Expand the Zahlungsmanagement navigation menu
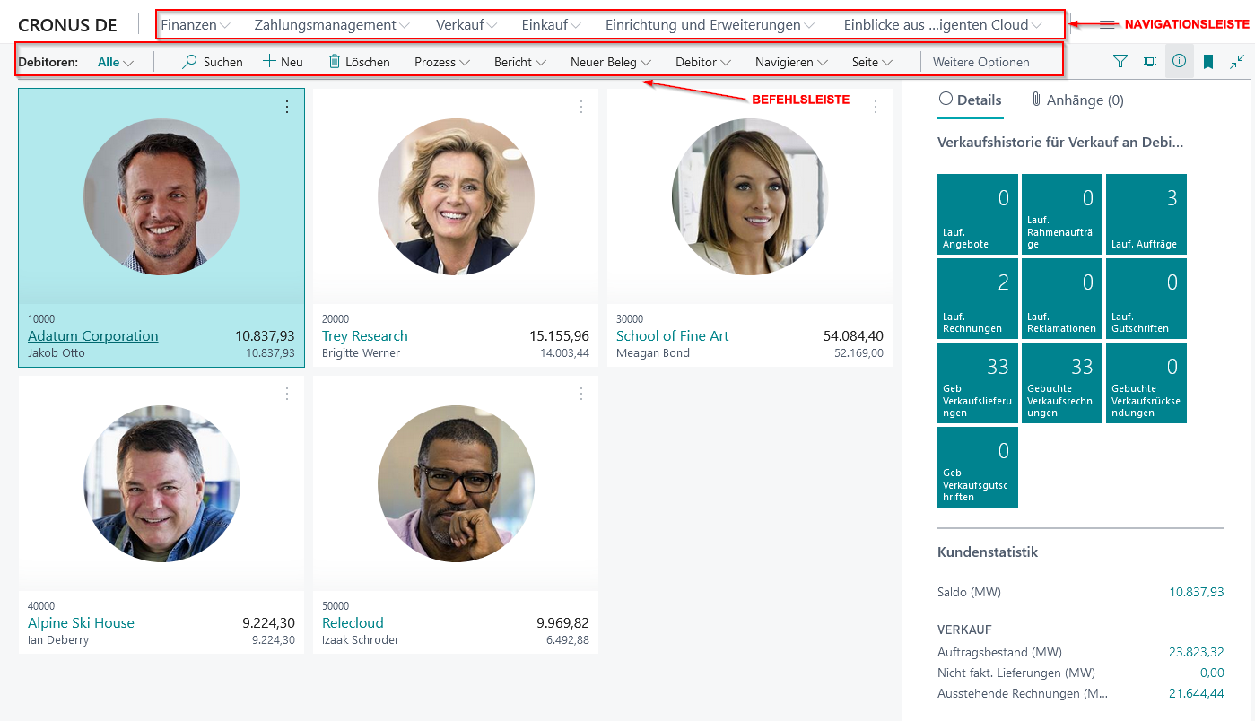Screen dimensions: 1255x721 tap(332, 25)
